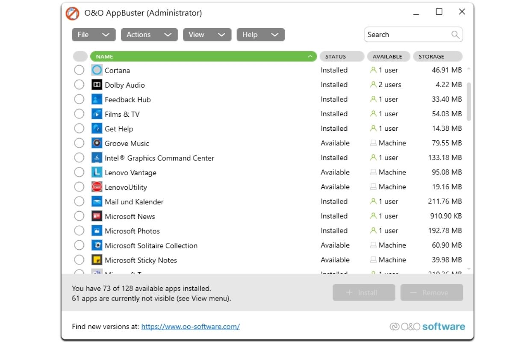The width and height of the screenshot is (513, 342).
Task: Click the Microsoft News row name
Action: [x=130, y=216]
